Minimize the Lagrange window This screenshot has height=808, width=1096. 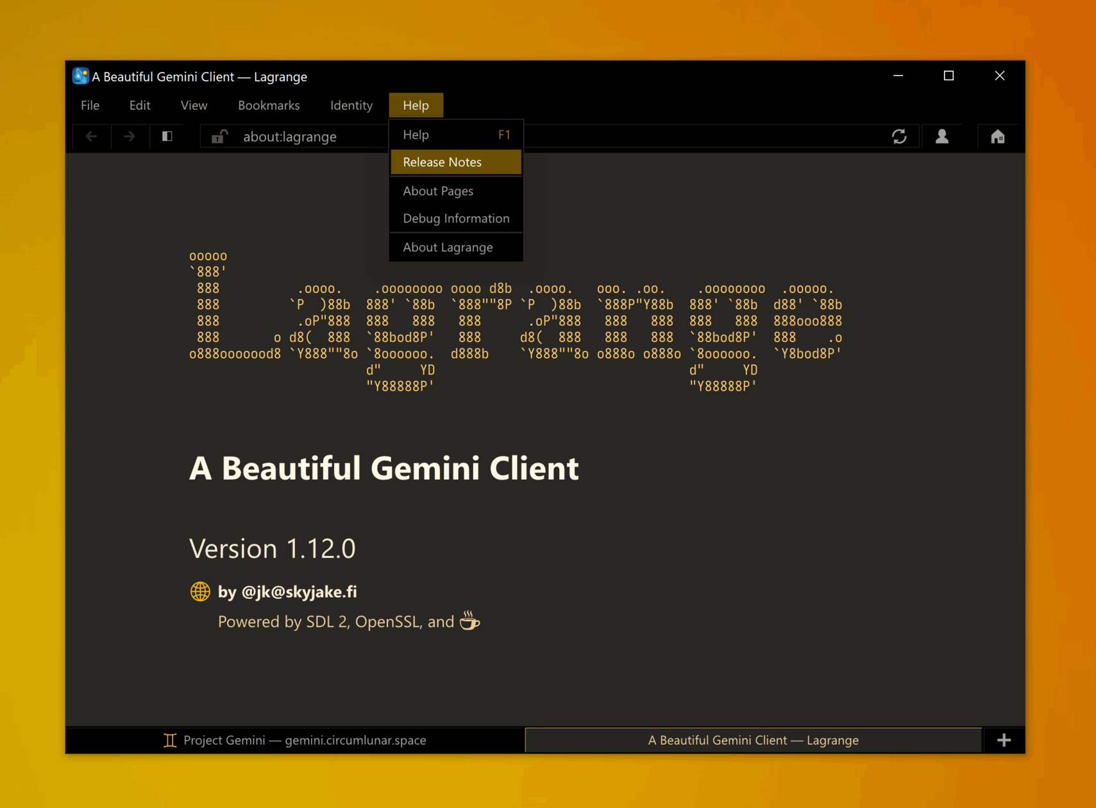[898, 76]
